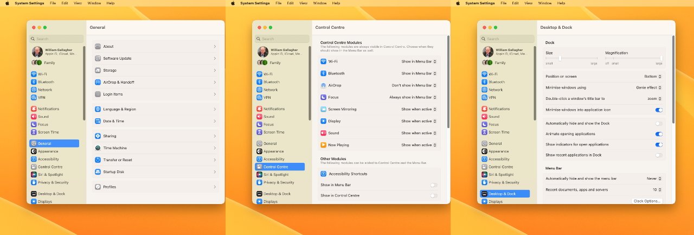Toggle Animate opening applications switch

(x=659, y=134)
